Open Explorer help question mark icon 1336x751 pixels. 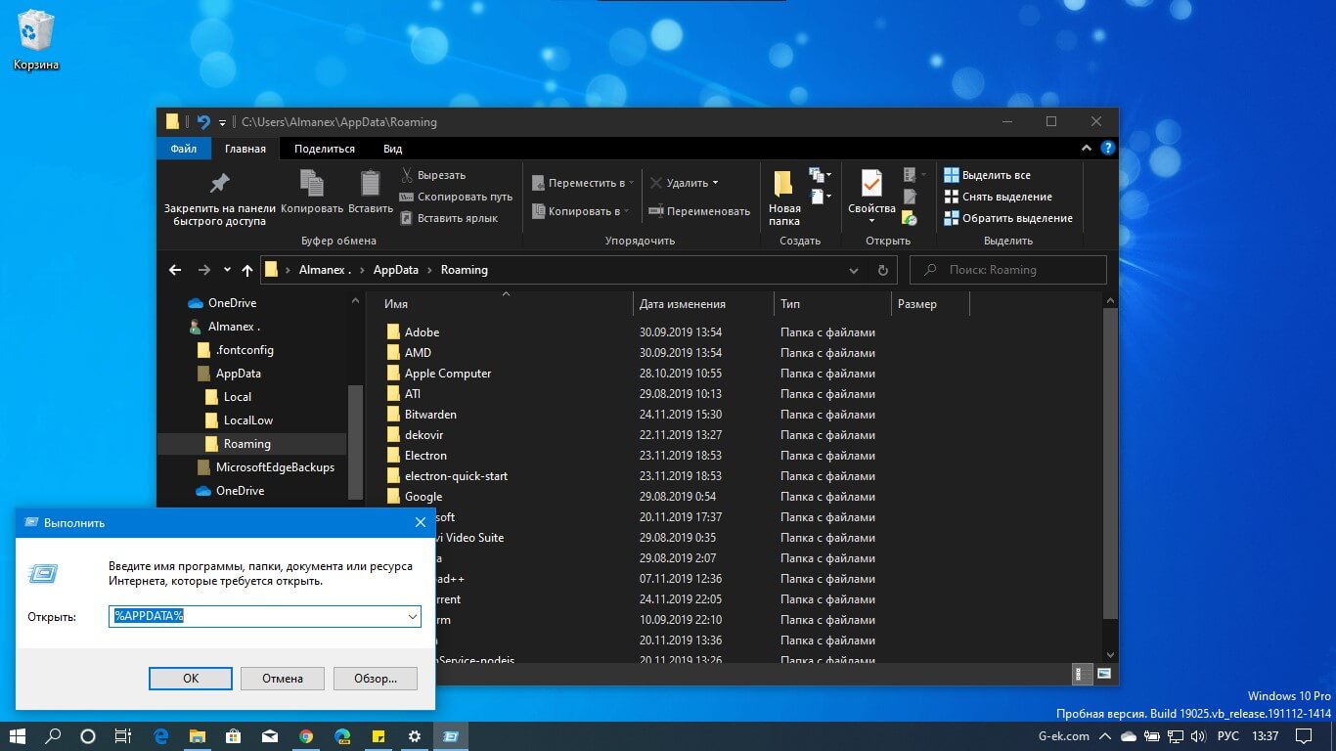[1107, 149]
